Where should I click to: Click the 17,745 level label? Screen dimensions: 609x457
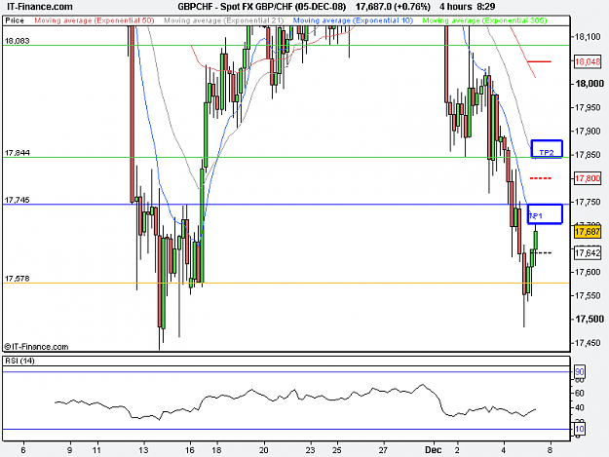[x=18, y=200]
